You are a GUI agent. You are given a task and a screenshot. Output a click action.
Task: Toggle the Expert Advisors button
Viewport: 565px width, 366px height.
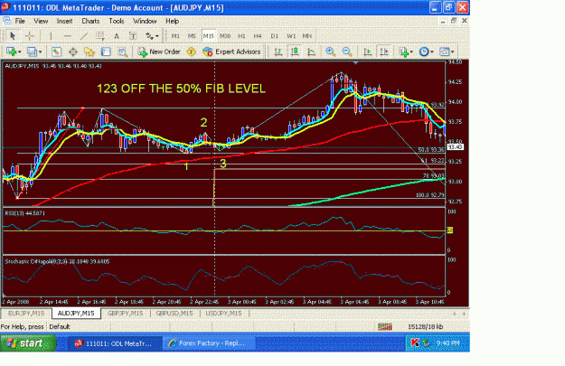click(231, 52)
